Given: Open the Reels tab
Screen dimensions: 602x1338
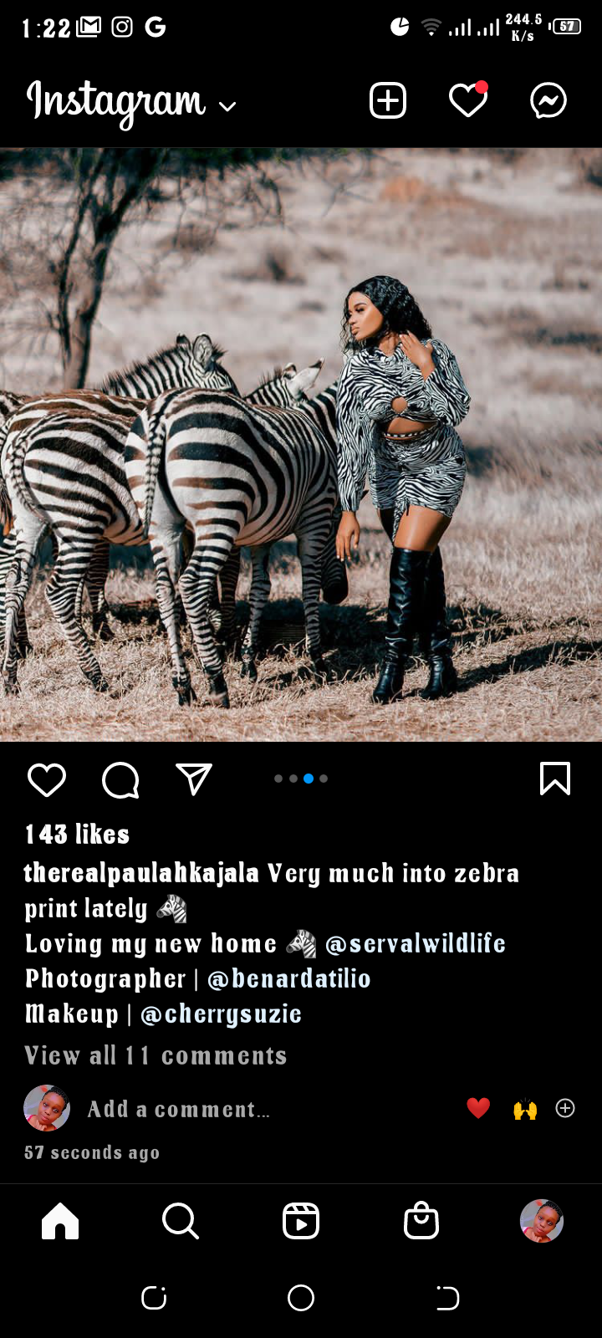Looking at the screenshot, I should point(301,1221).
